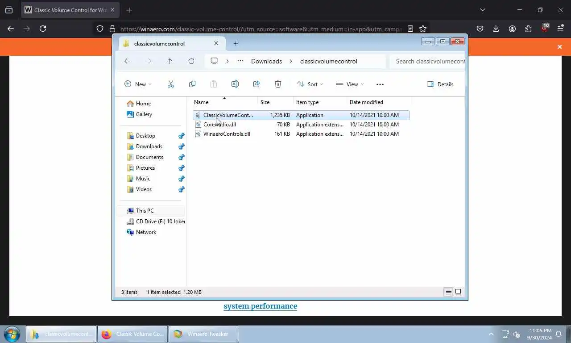Sort files by the Name column header
Image resolution: width=571 pixels, height=343 pixels.
tap(225, 102)
